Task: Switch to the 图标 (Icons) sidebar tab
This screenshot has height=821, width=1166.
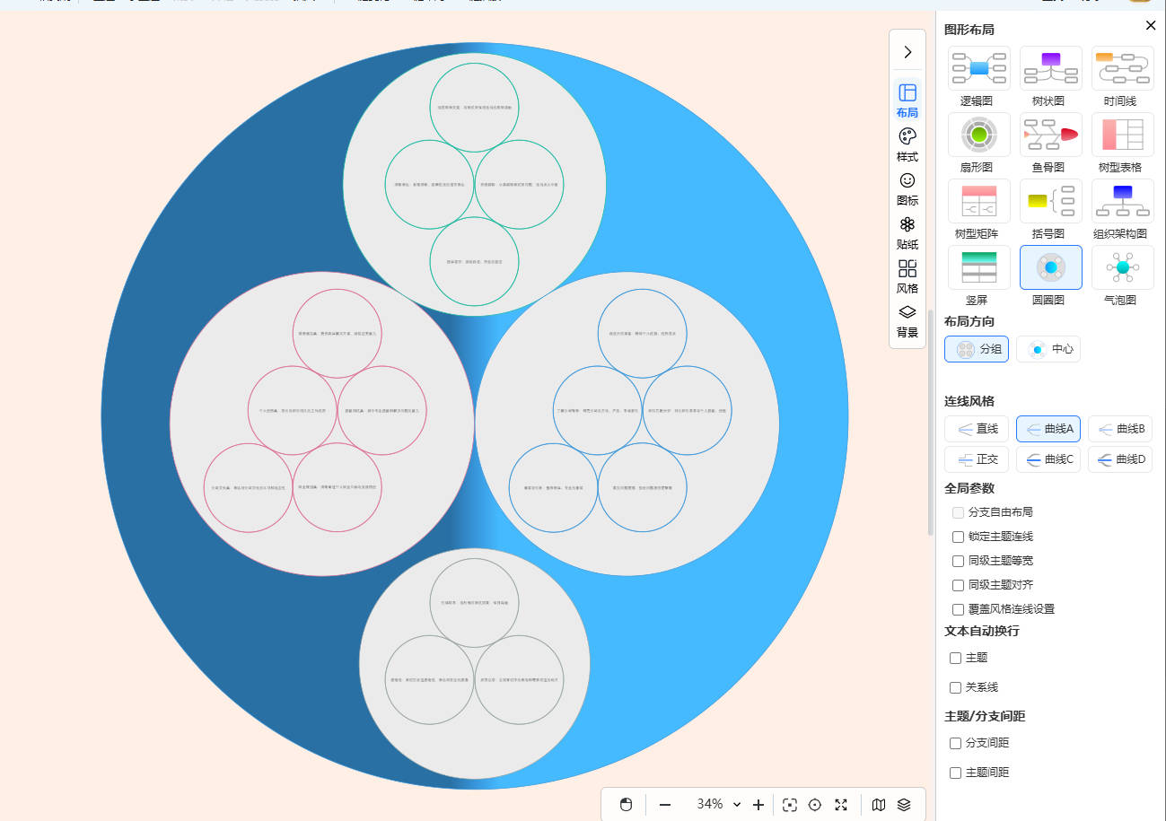Action: 907,188
